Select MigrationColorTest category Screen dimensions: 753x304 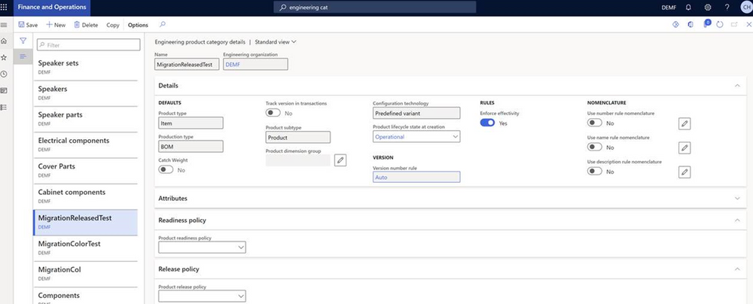point(86,248)
